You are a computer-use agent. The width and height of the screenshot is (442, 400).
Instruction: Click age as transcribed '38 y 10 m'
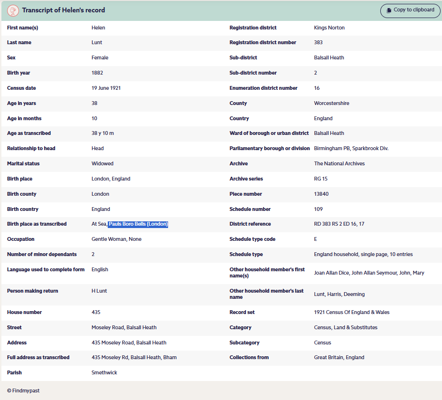(103, 133)
